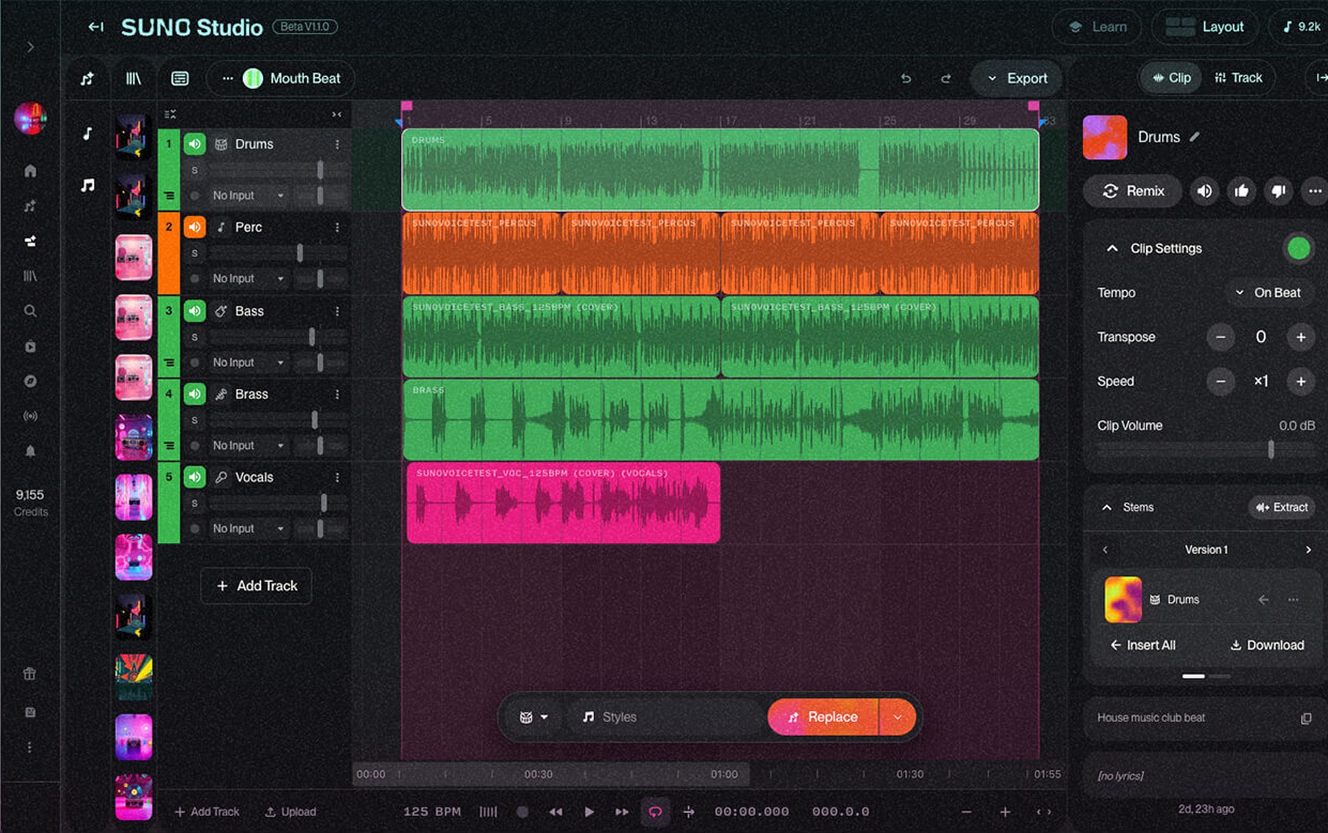Screen dimensions: 1328x833
Task: Edit the Drums clip name with pencil icon
Action: point(1195,137)
